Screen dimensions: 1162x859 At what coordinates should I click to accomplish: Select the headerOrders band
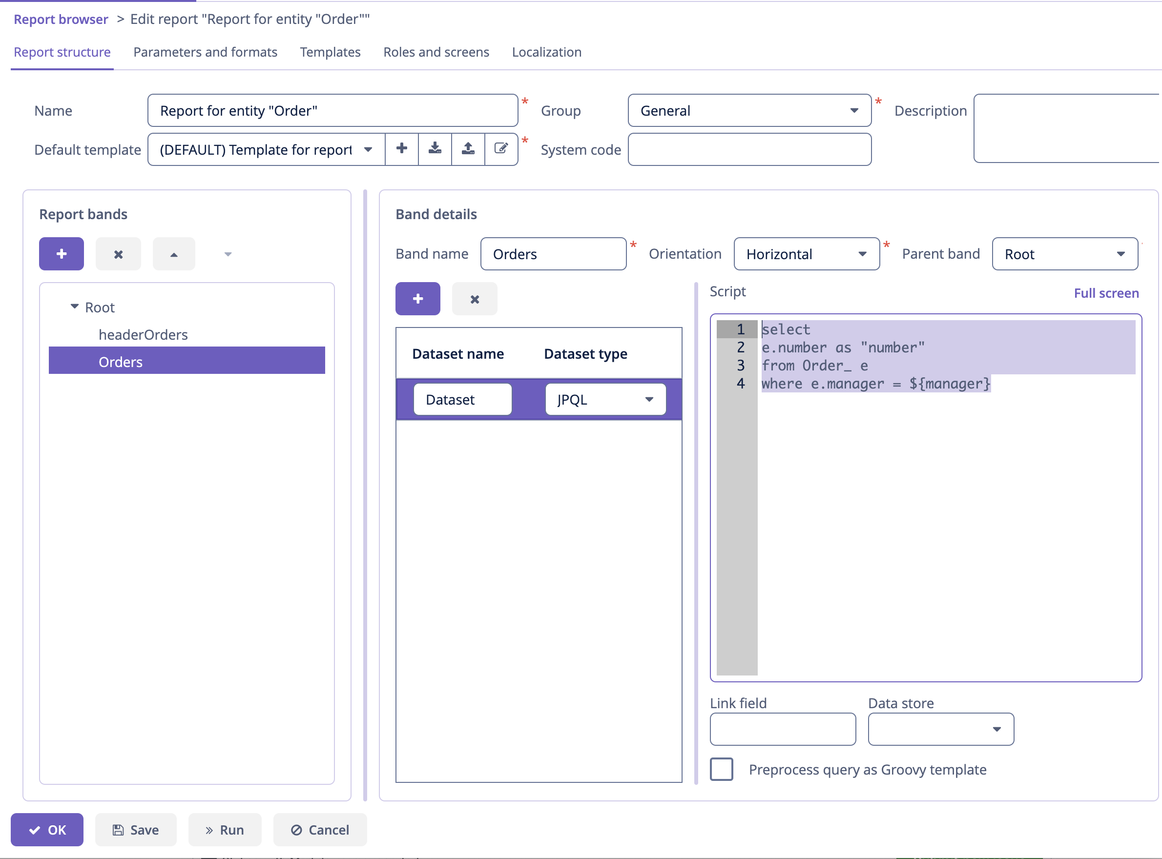click(144, 334)
